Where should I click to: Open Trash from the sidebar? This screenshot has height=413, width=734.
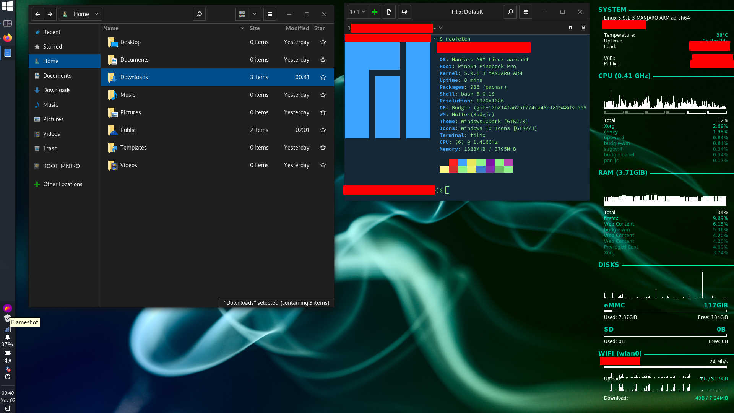point(50,148)
